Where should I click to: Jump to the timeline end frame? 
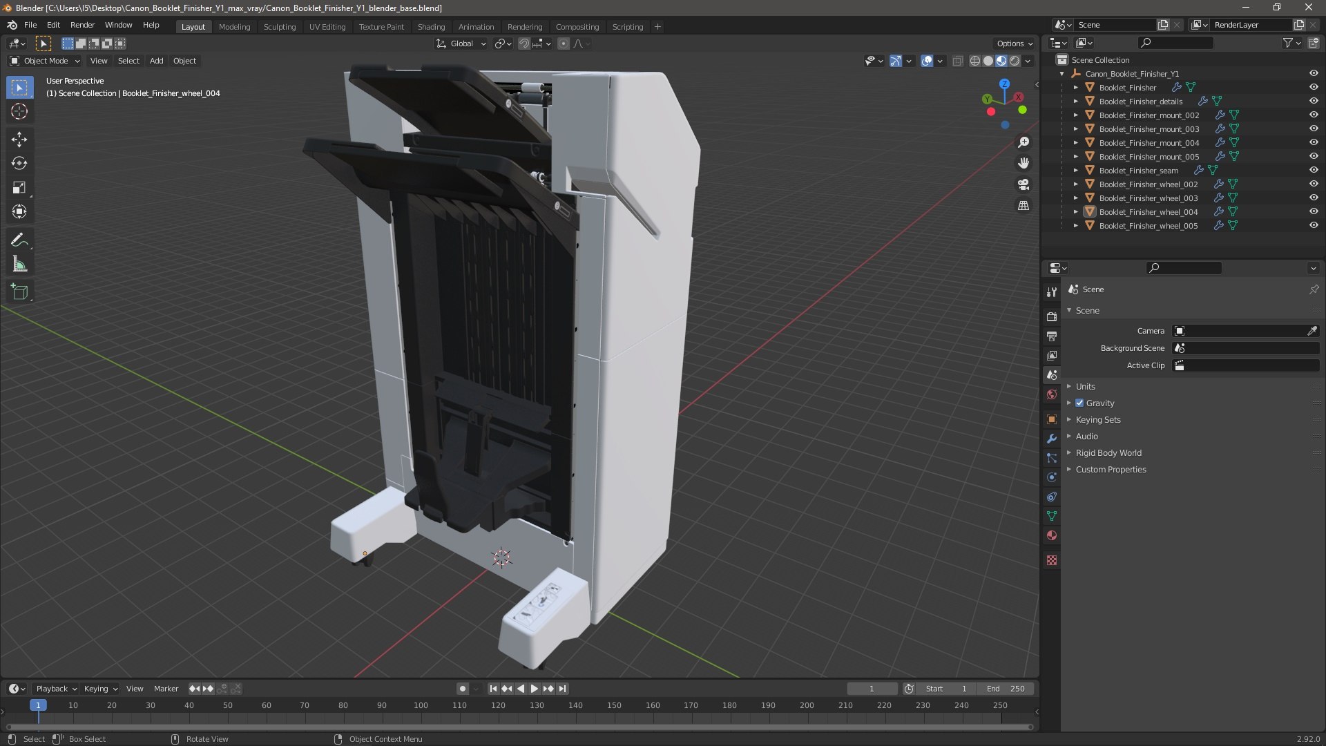pos(563,689)
